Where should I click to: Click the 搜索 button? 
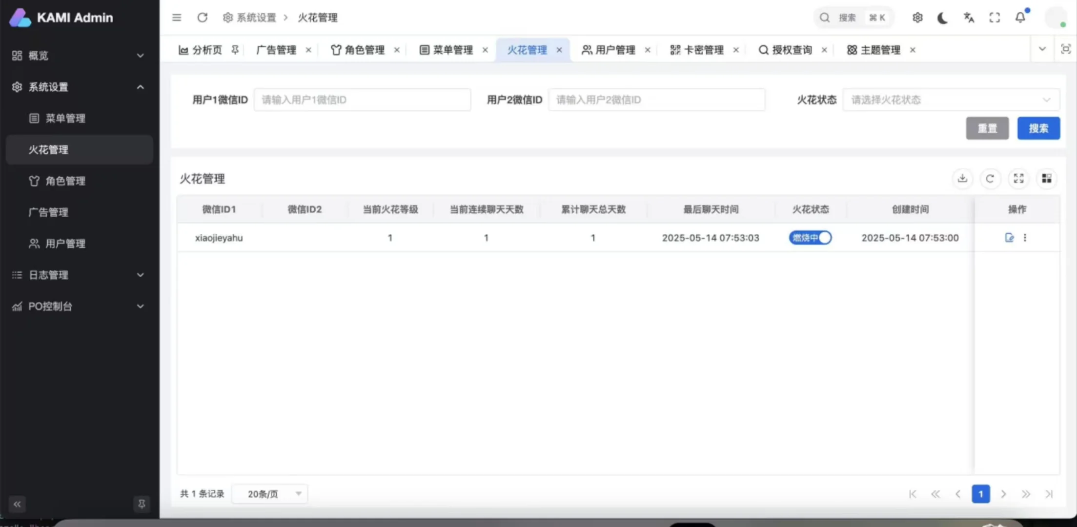point(1038,128)
